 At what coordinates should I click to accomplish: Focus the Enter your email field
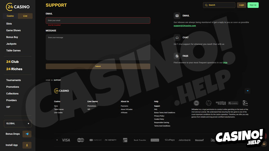[98, 20]
